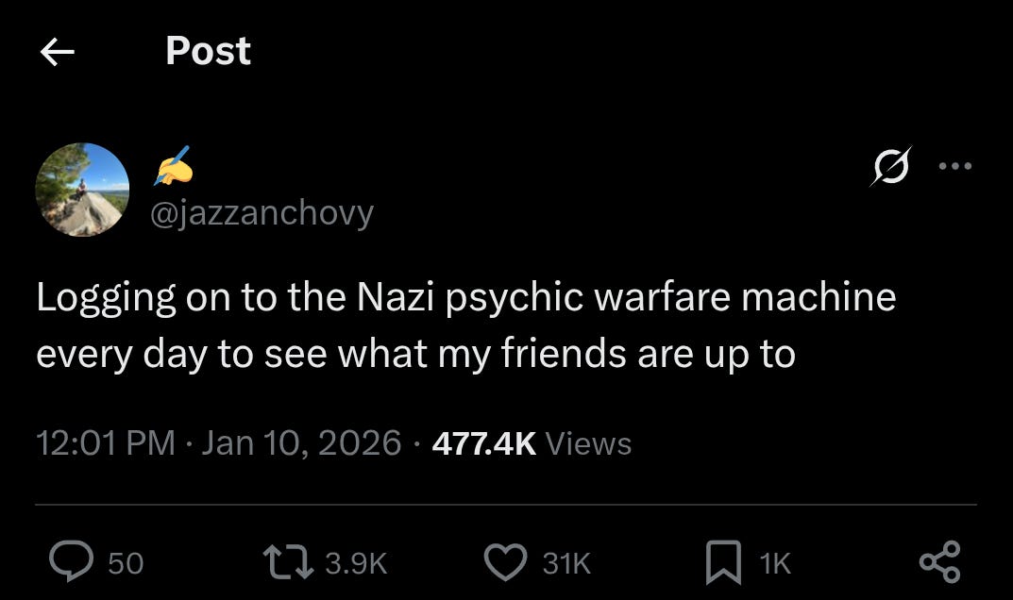Screen dimensions: 1013x600
Task: Open the share icon
Action: (x=940, y=562)
